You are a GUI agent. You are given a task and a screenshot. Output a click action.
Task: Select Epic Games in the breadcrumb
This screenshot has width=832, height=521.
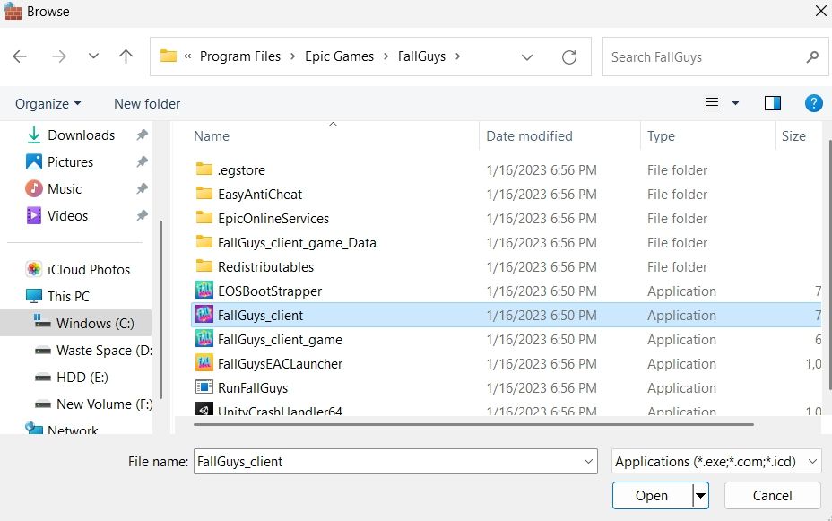[x=339, y=56]
